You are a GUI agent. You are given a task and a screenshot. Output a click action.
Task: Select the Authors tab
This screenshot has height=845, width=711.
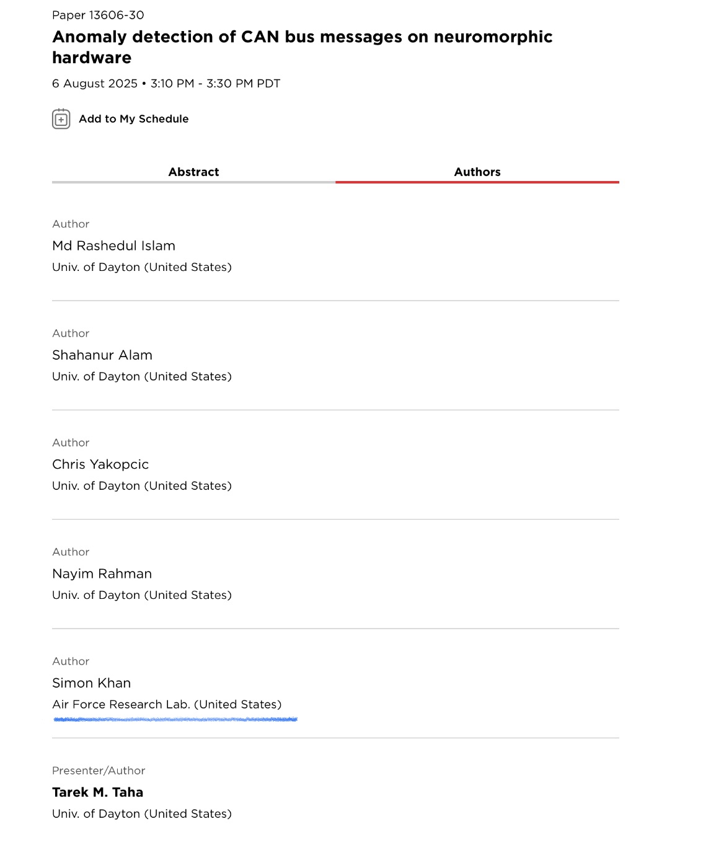(477, 172)
